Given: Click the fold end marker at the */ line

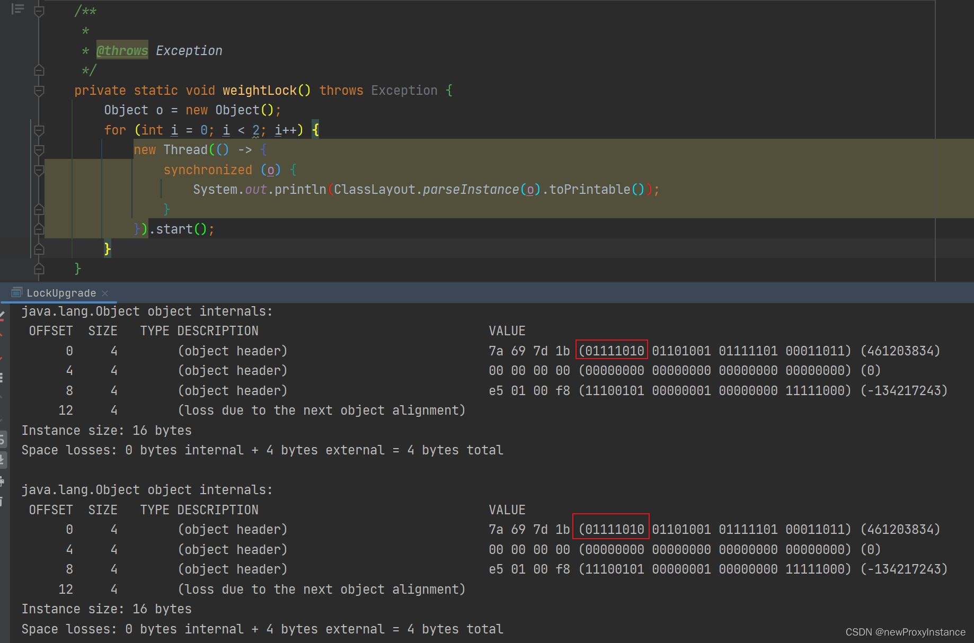Looking at the screenshot, I should pyautogui.click(x=39, y=70).
